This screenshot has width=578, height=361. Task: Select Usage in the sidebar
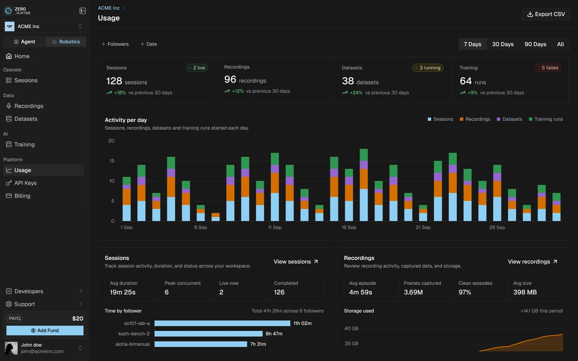[43, 170]
